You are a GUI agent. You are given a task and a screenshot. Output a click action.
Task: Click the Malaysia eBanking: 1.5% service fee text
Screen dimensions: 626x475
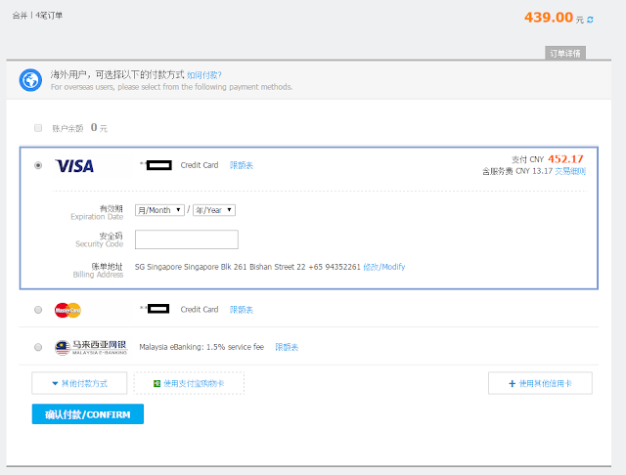tap(201, 347)
